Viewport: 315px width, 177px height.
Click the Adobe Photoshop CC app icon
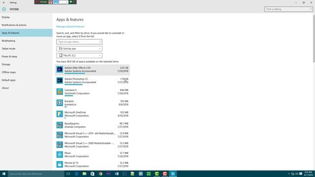(60, 81)
